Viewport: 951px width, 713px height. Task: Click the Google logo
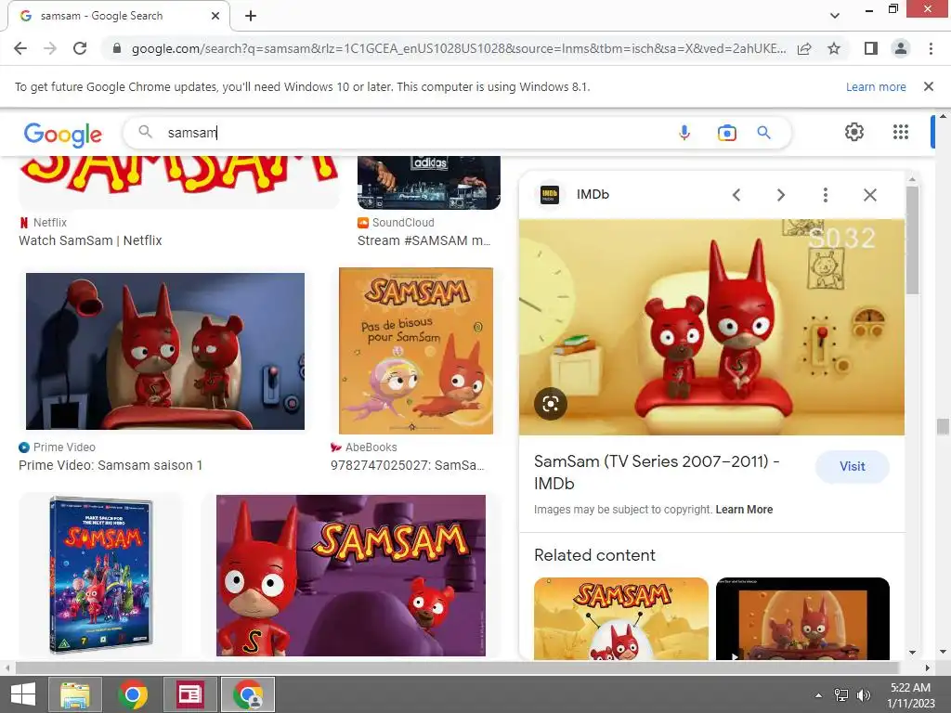click(63, 134)
